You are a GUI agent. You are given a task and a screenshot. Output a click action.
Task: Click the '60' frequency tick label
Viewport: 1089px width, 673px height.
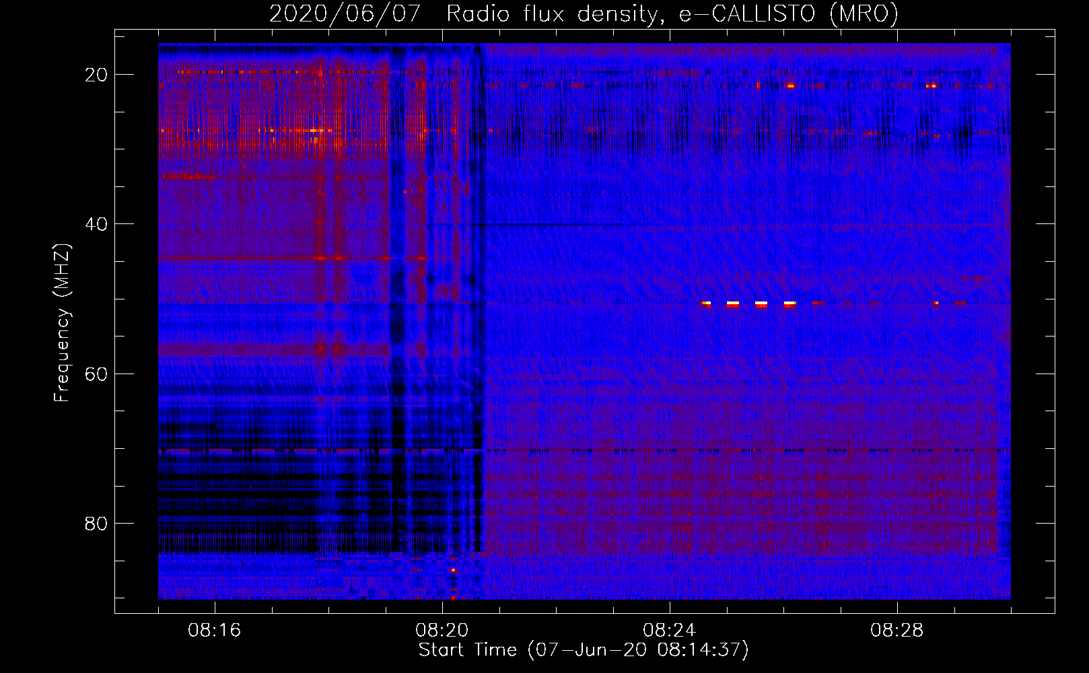(x=96, y=374)
